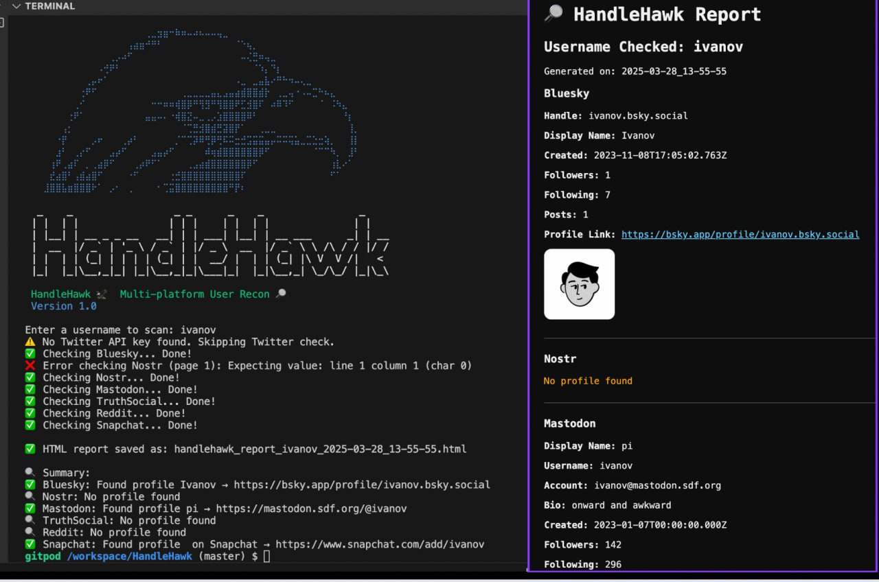This screenshot has height=582, width=879.
Task: Click the red X icon by Nostr error
Action: pos(30,366)
